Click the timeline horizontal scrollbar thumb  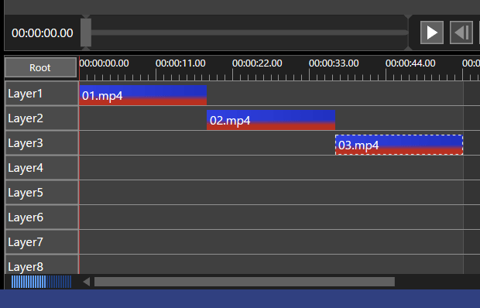pos(245,282)
